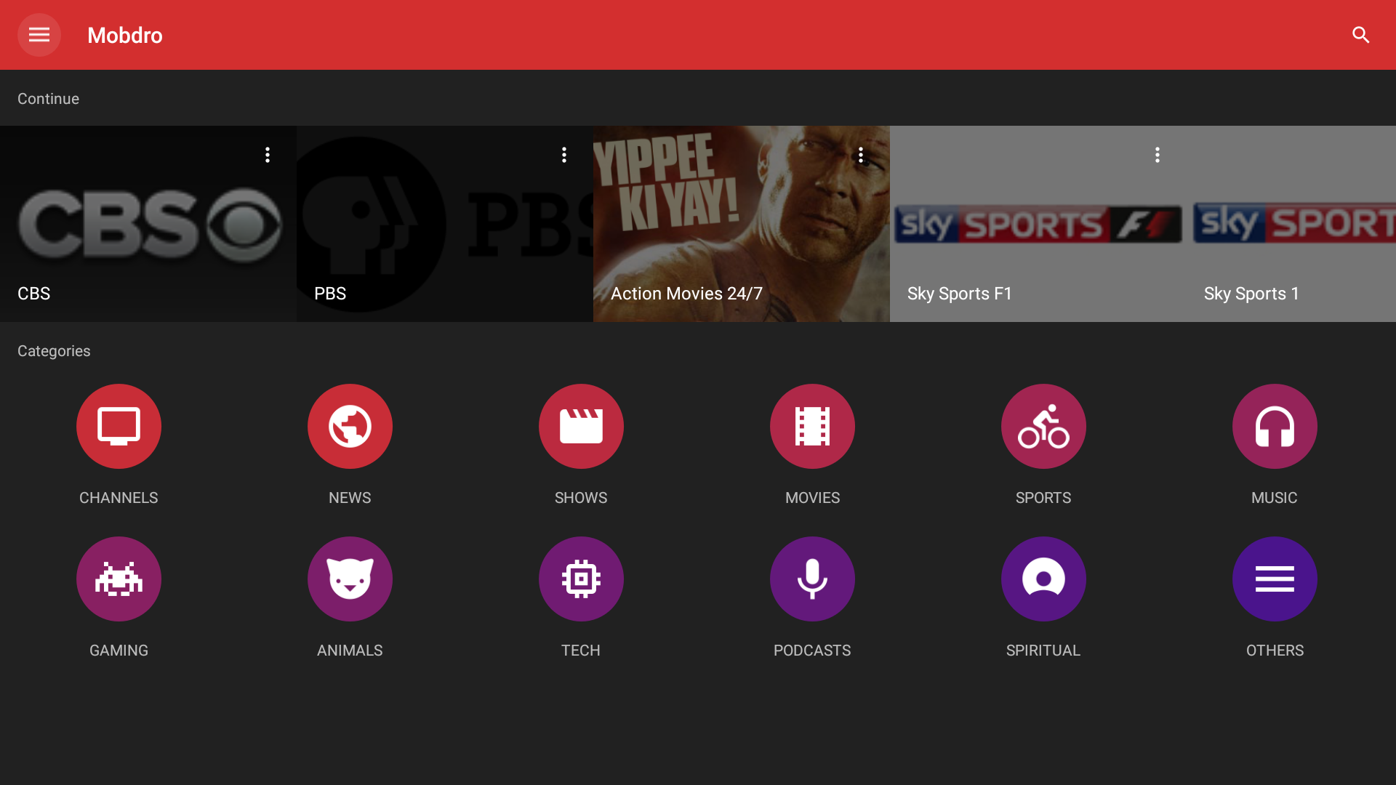1396x785 pixels.
Task: Play Action Movies 24/7 thumbnail
Action: pos(742,224)
